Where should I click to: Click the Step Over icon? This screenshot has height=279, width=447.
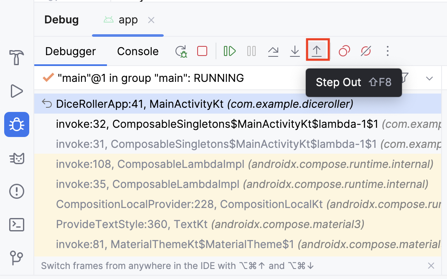(x=273, y=51)
